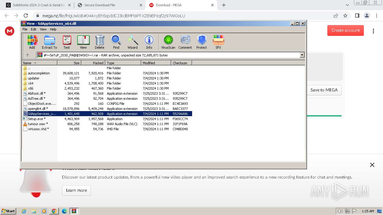
Task: Open Microsoft Edge from taskbar
Action: pyautogui.click(x=64, y=211)
